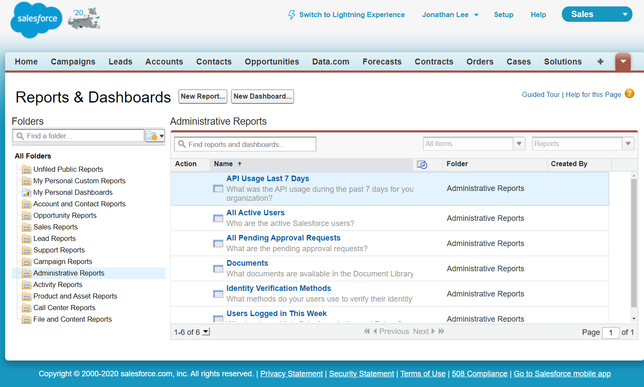The image size is (644, 387).
Task: Click the Activity Reports folder icon
Action: pos(27,285)
